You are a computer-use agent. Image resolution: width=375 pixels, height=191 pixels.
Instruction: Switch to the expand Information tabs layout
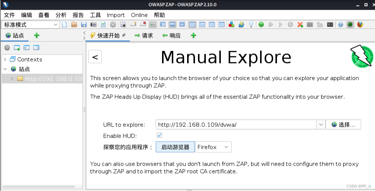click(173, 25)
